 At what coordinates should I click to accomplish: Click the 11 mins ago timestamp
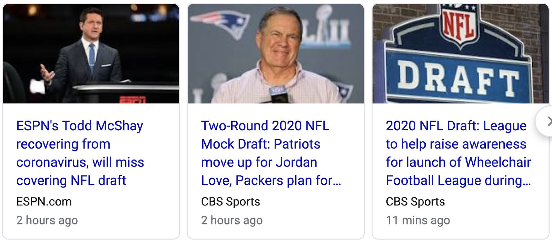click(418, 220)
